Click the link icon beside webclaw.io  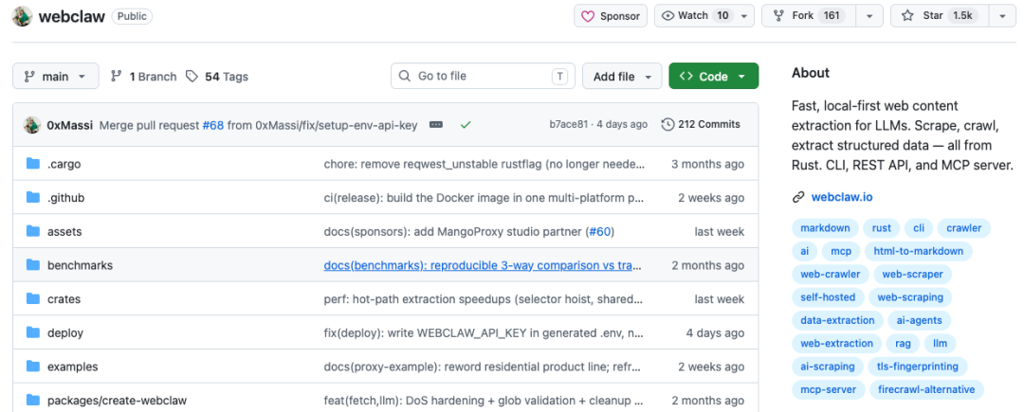pyautogui.click(x=797, y=198)
